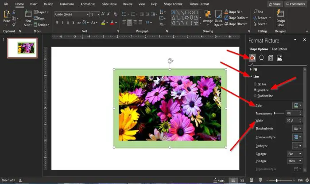Open the line Color picker swatch

297,106
